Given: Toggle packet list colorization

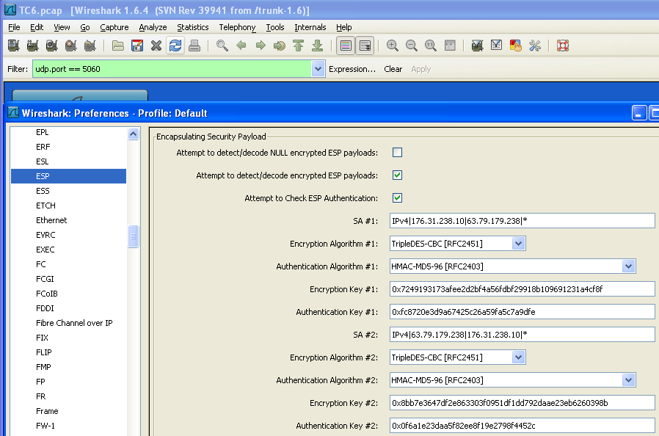Looking at the screenshot, I should pyautogui.click(x=346, y=46).
